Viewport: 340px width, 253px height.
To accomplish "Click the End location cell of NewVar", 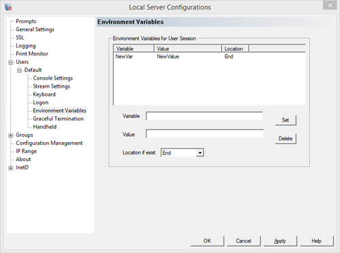I will pos(229,56).
